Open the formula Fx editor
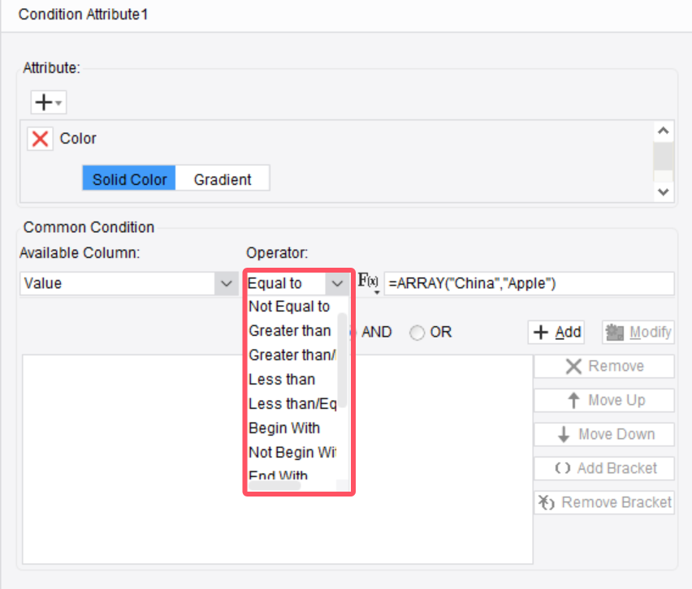 tap(368, 282)
